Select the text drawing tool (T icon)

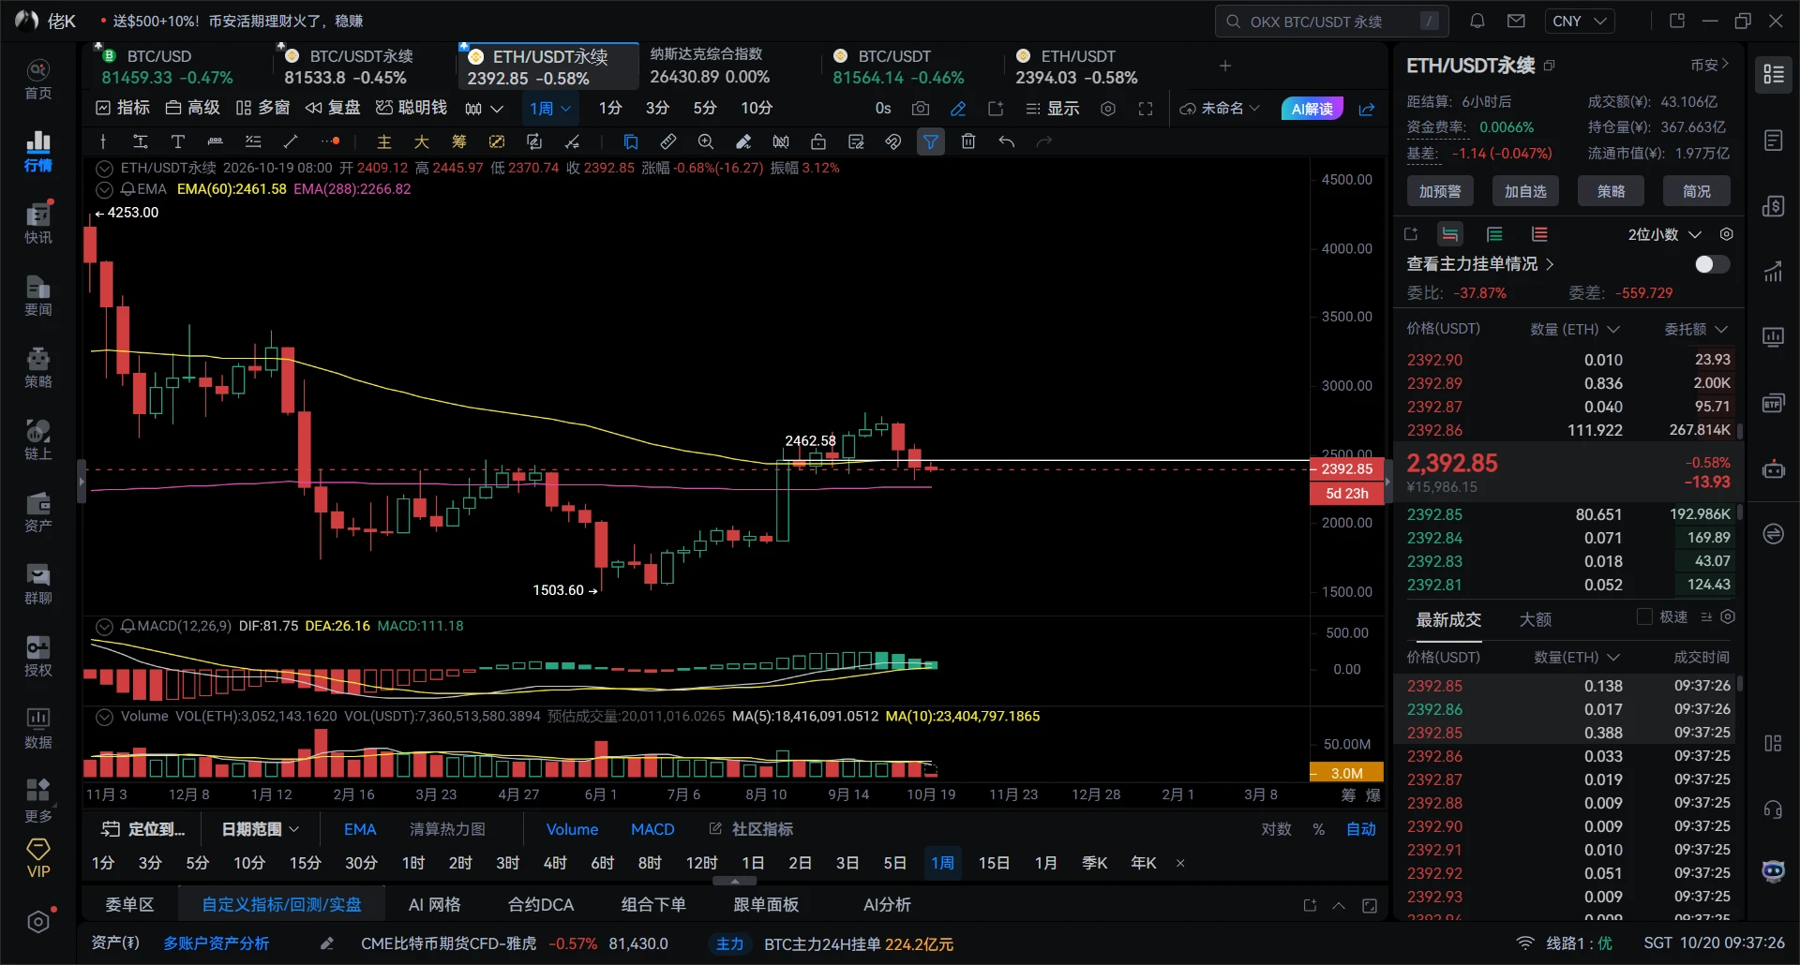click(x=177, y=141)
